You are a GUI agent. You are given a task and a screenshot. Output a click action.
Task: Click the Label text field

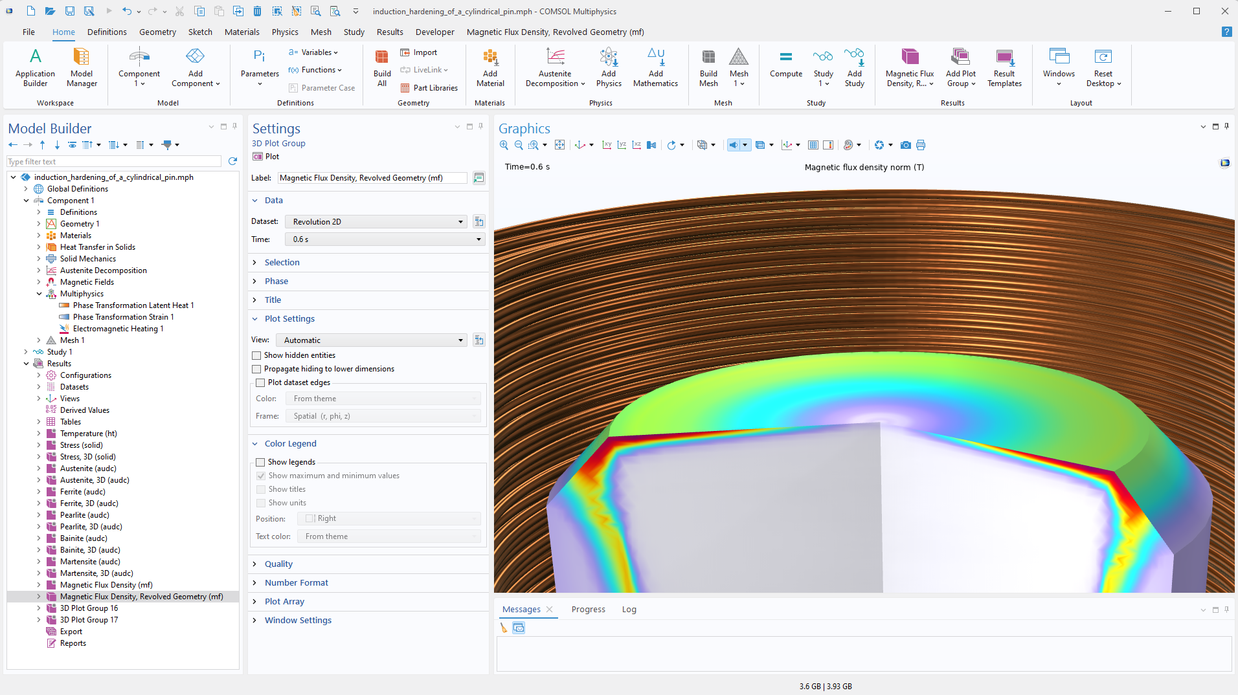(372, 178)
